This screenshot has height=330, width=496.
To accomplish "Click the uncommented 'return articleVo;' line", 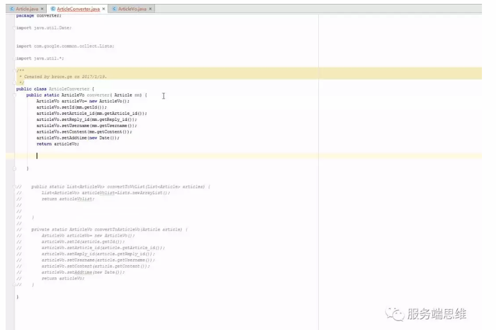I will [x=57, y=144].
